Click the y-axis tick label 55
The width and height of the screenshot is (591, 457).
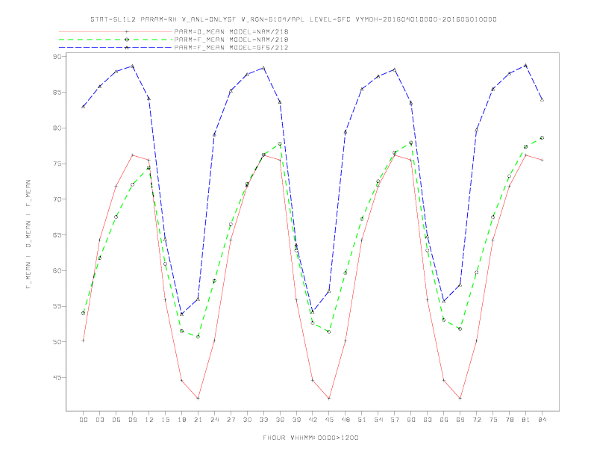coord(57,307)
